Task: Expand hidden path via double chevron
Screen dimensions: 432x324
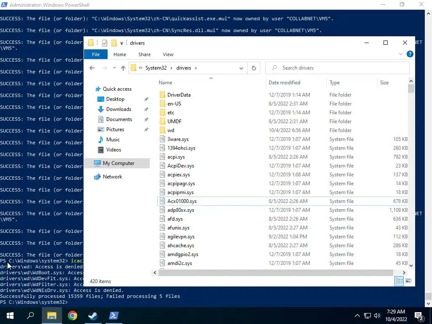Action: (x=140, y=68)
